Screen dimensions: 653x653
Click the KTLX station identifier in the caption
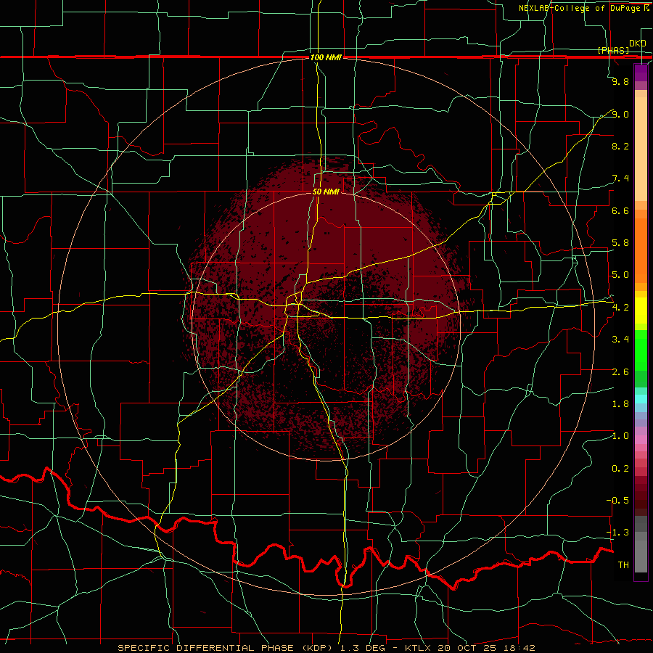click(419, 648)
